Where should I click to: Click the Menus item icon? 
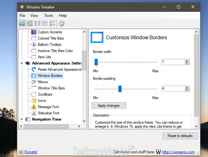[34, 82]
